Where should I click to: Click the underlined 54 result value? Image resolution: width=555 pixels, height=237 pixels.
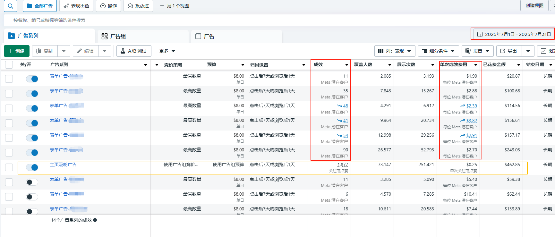coord(346,135)
